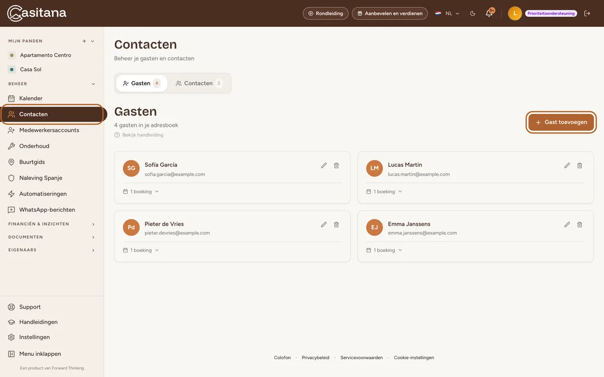
Task: Delete Lucas Martin with trash icon
Action: tap(580, 165)
